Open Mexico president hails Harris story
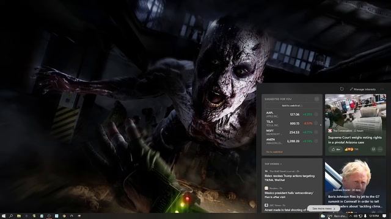 [x=289, y=195]
